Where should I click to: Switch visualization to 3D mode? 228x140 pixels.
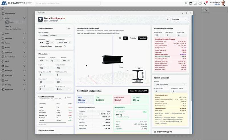pos(125,38)
